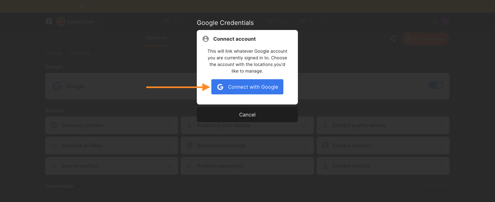This screenshot has height=202, width=495.
Task: Click the Google Credentials dialog title
Action: (x=225, y=23)
